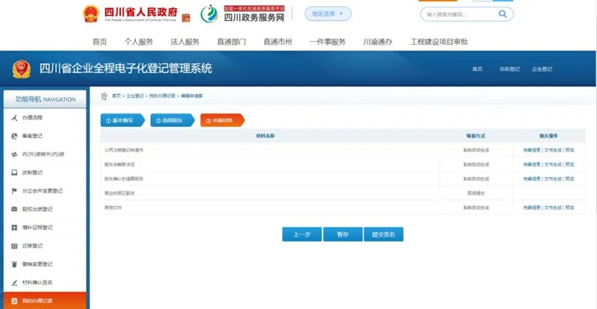Viewport: 597px width, 309px height.
Task: Click the 相关操作 column header
Action: (x=548, y=136)
